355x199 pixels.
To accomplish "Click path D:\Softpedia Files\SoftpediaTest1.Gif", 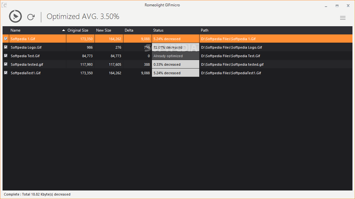I will 231,73.
